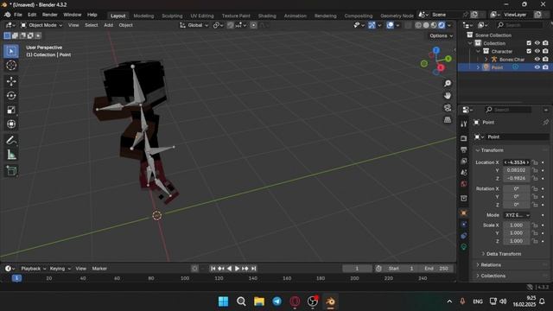Open the Physics properties tab
Screen dimensions: 553x311
tap(464, 224)
